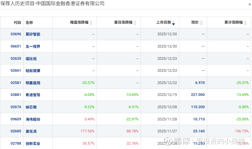Screen dimensions: 252x149
Task: Select current price 10.710
Action: click(199, 119)
